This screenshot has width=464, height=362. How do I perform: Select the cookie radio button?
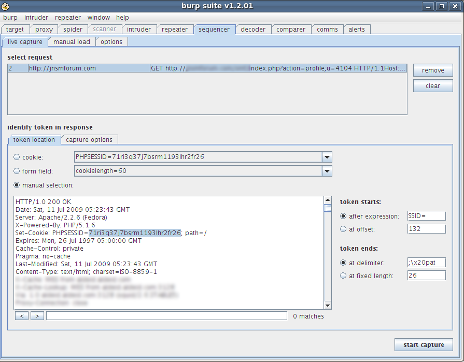coord(17,157)
